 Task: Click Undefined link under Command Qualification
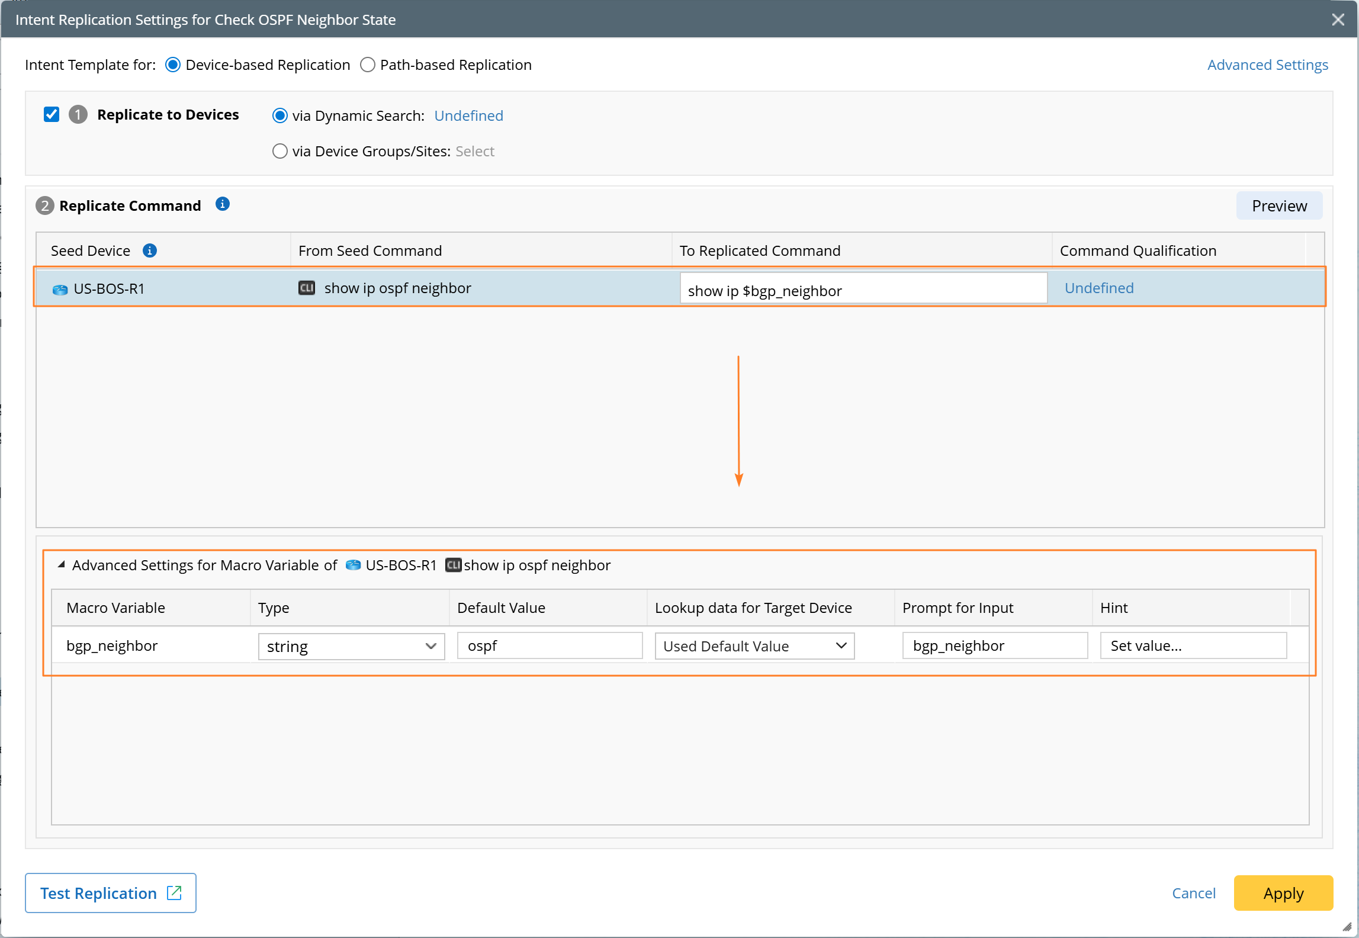click(x=1098, y=288)
